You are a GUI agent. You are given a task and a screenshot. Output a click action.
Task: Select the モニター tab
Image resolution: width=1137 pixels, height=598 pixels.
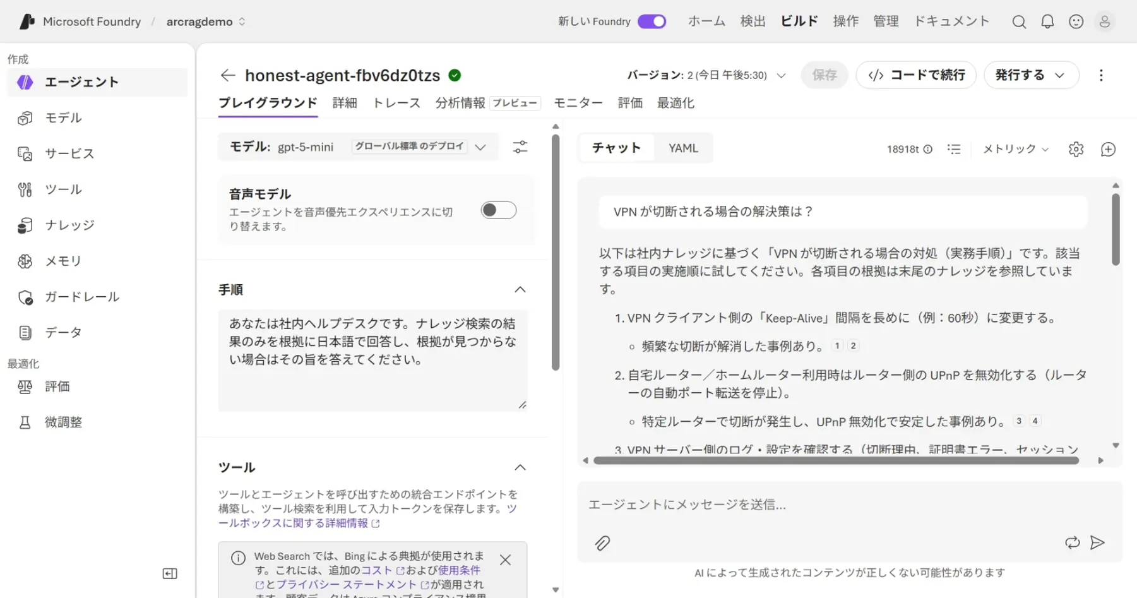coord(578,103)
